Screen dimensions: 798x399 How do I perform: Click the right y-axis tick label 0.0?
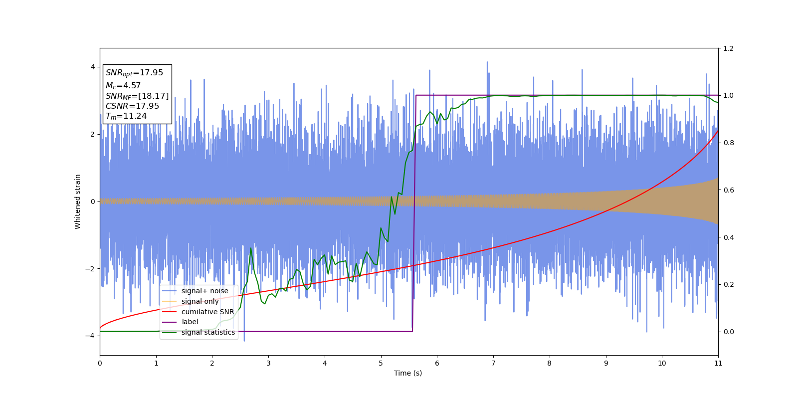click(728, 332)
